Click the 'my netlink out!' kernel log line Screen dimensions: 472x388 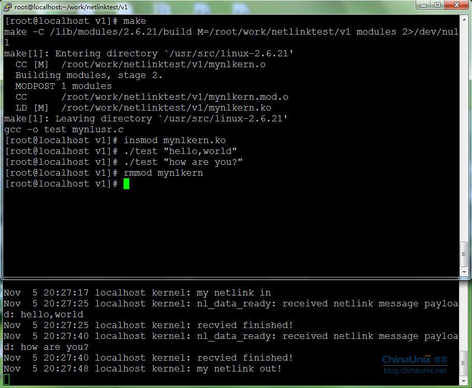143,368
